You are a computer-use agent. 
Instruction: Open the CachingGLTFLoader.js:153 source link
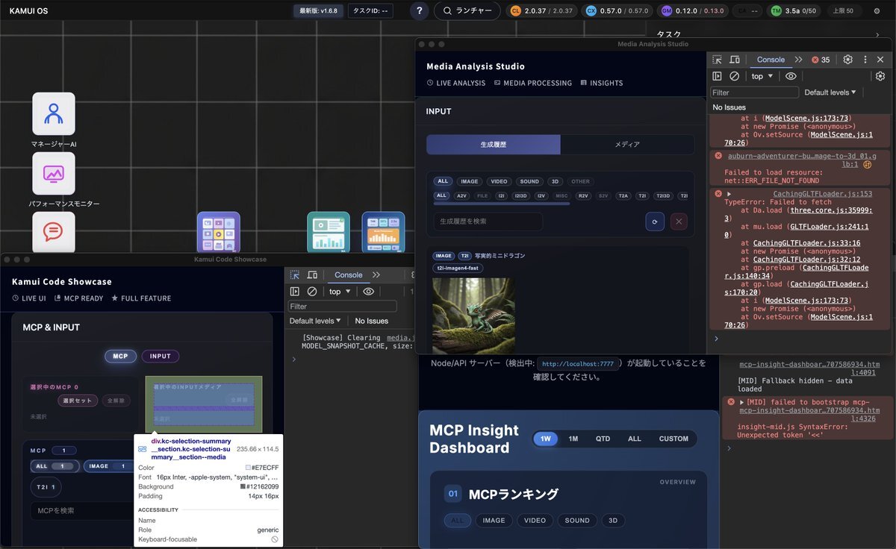pos(822,194)
